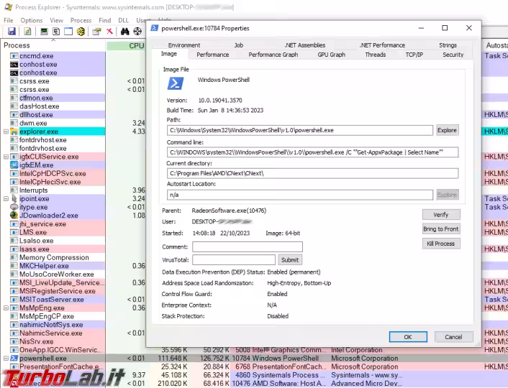Click the ctfmon.exe process icon
508x388 pixels.
(14, 98)
